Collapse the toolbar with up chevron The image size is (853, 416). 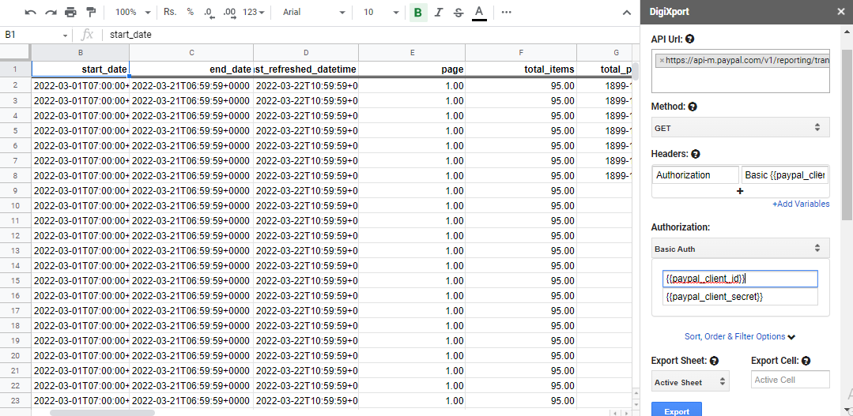tap(627, 13)
